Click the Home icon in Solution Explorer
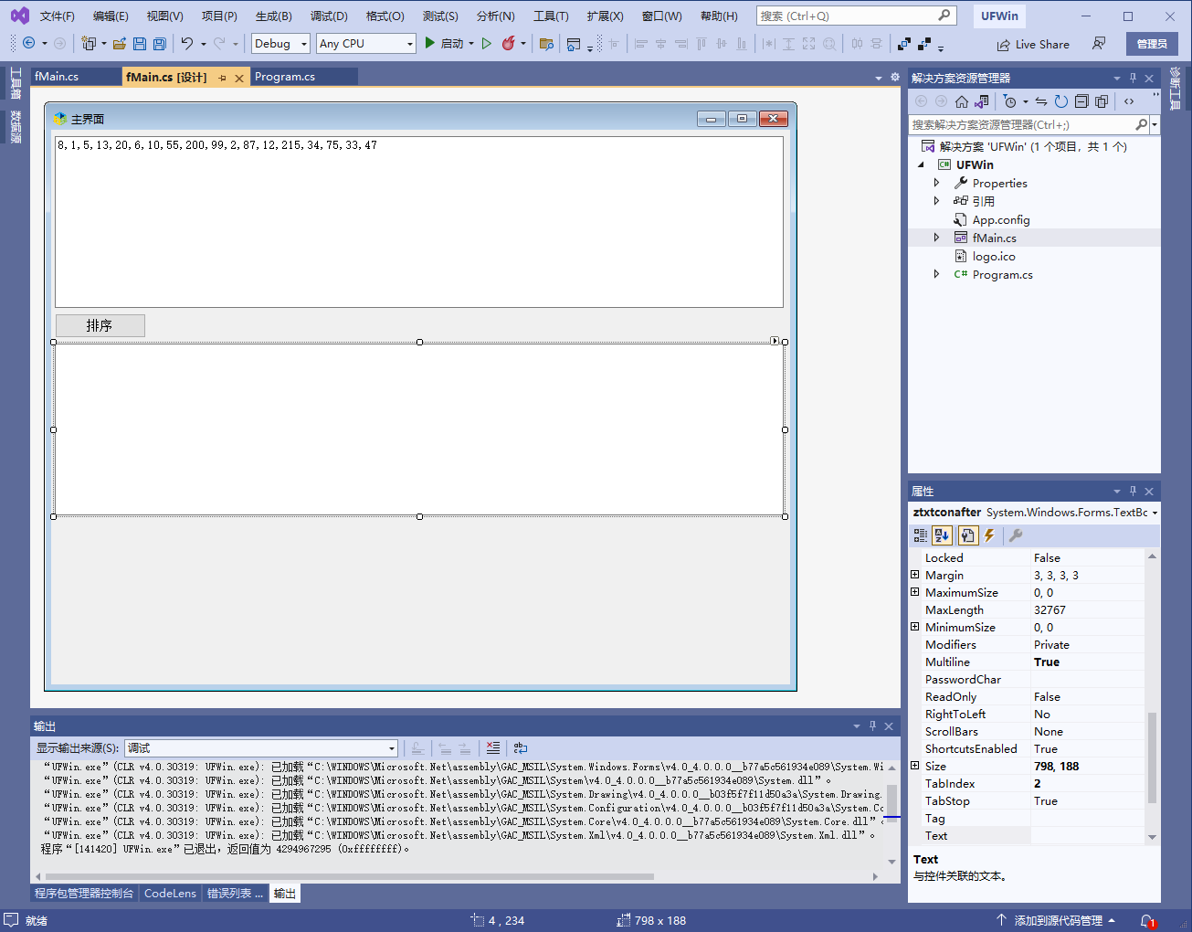The image size is (1192, 932). tap(962, 101)
